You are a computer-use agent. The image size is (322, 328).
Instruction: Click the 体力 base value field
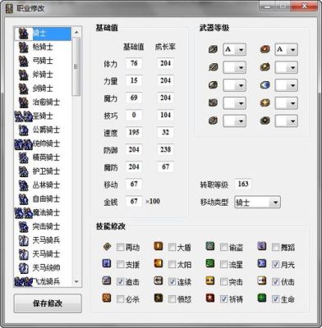pyautogui.click(x=134, y=63)
